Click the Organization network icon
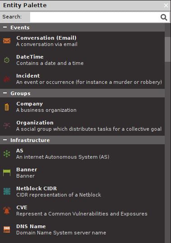 pyautogui.click(x=7, y=126)
